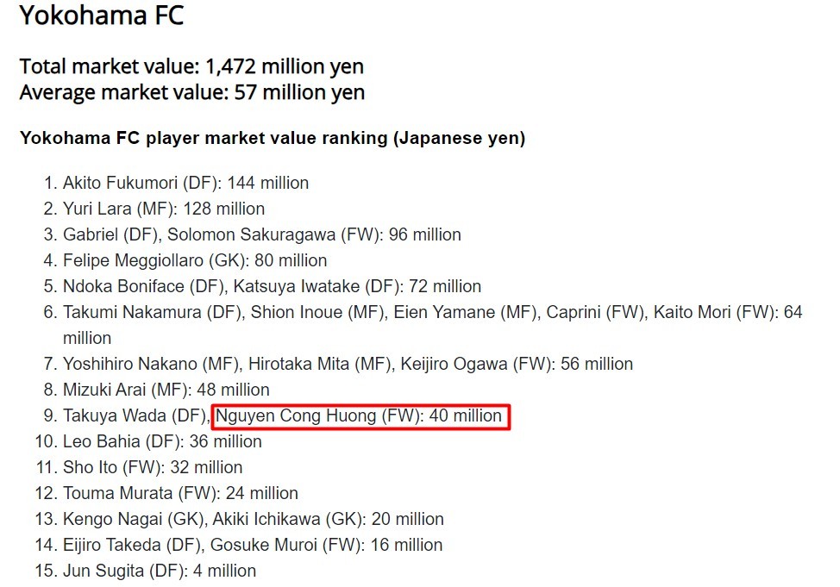Click Takuya Wada's name in rank nine
This screenshot has height=587, width=840.
[113, 415]
